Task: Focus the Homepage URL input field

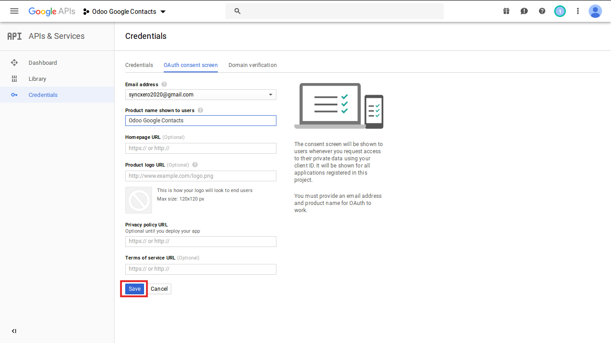Action: point(200,148)
